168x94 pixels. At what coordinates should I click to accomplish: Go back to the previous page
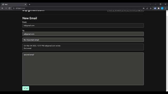click(2, 8)
